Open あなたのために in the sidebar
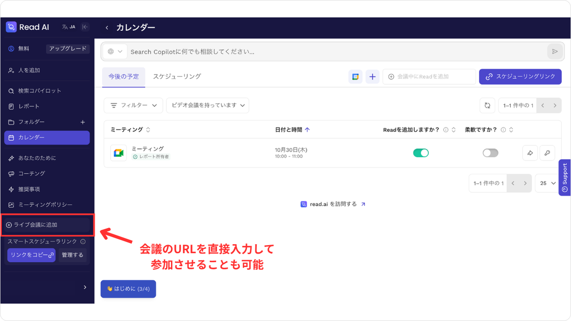The image size is (571, 321). click(x=47, y=158)
